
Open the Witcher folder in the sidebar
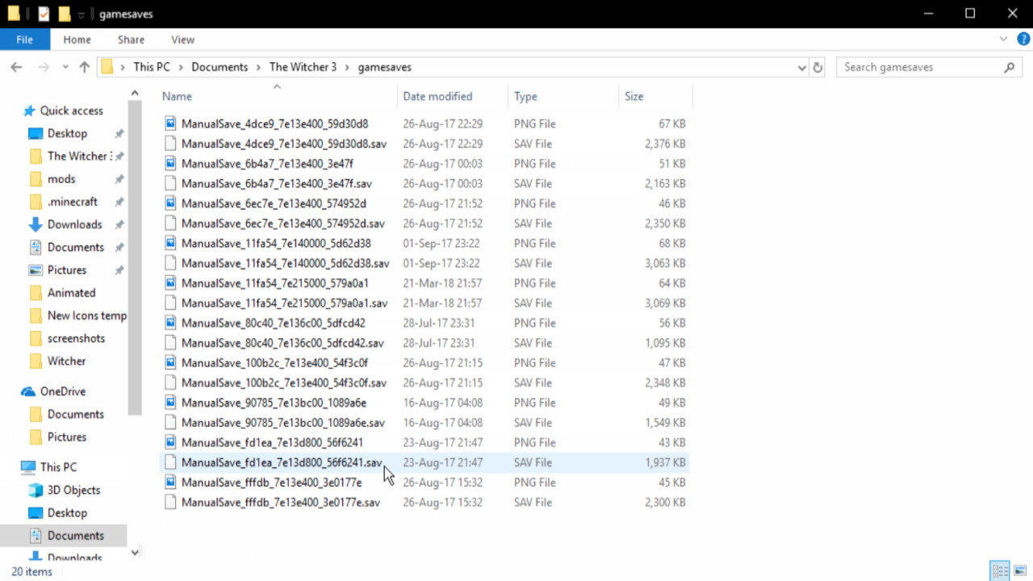coord(66,361)
